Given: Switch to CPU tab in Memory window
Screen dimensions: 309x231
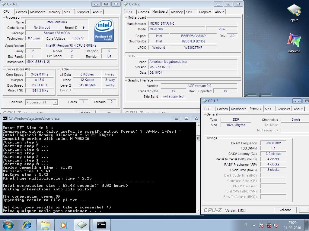Looking at the screenshot, I should pos(207,109).
